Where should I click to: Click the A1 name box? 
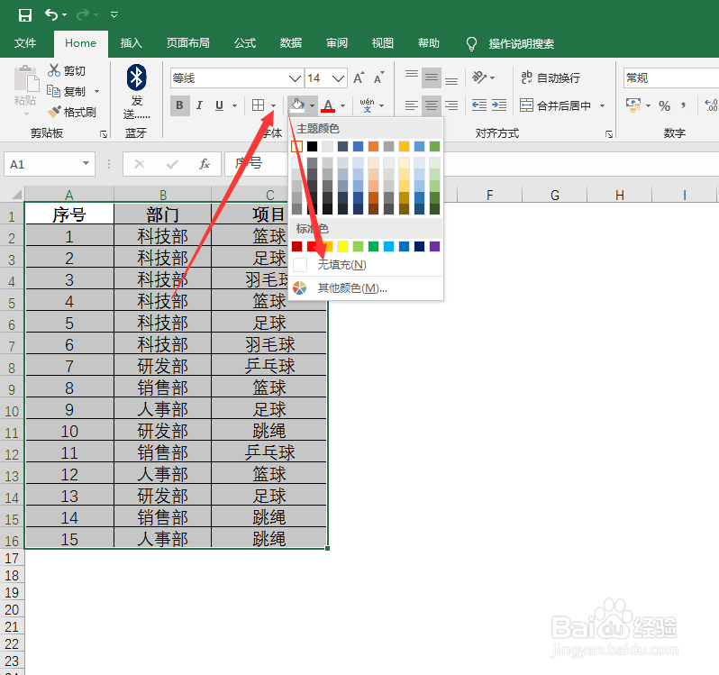50,164
